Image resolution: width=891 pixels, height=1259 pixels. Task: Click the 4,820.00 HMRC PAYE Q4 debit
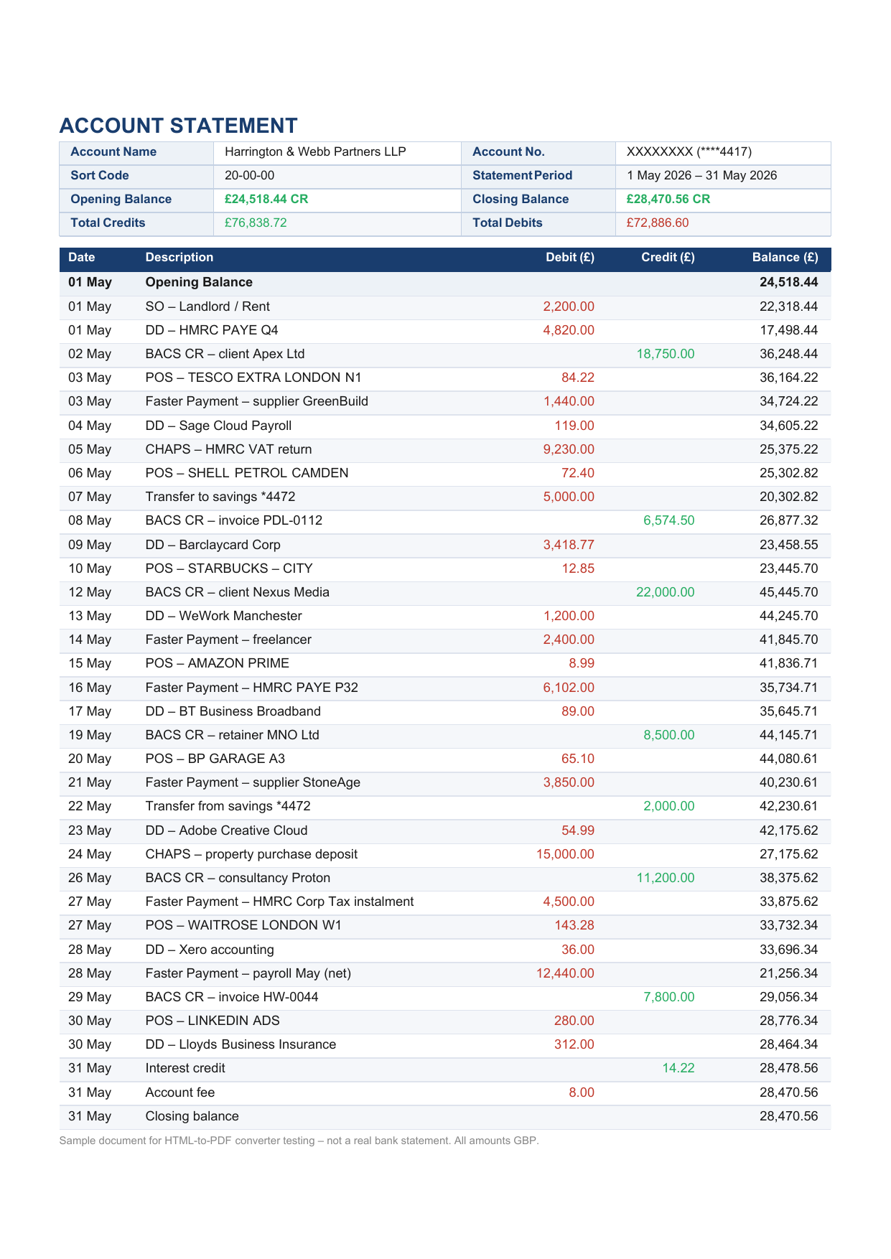(569, 330)
